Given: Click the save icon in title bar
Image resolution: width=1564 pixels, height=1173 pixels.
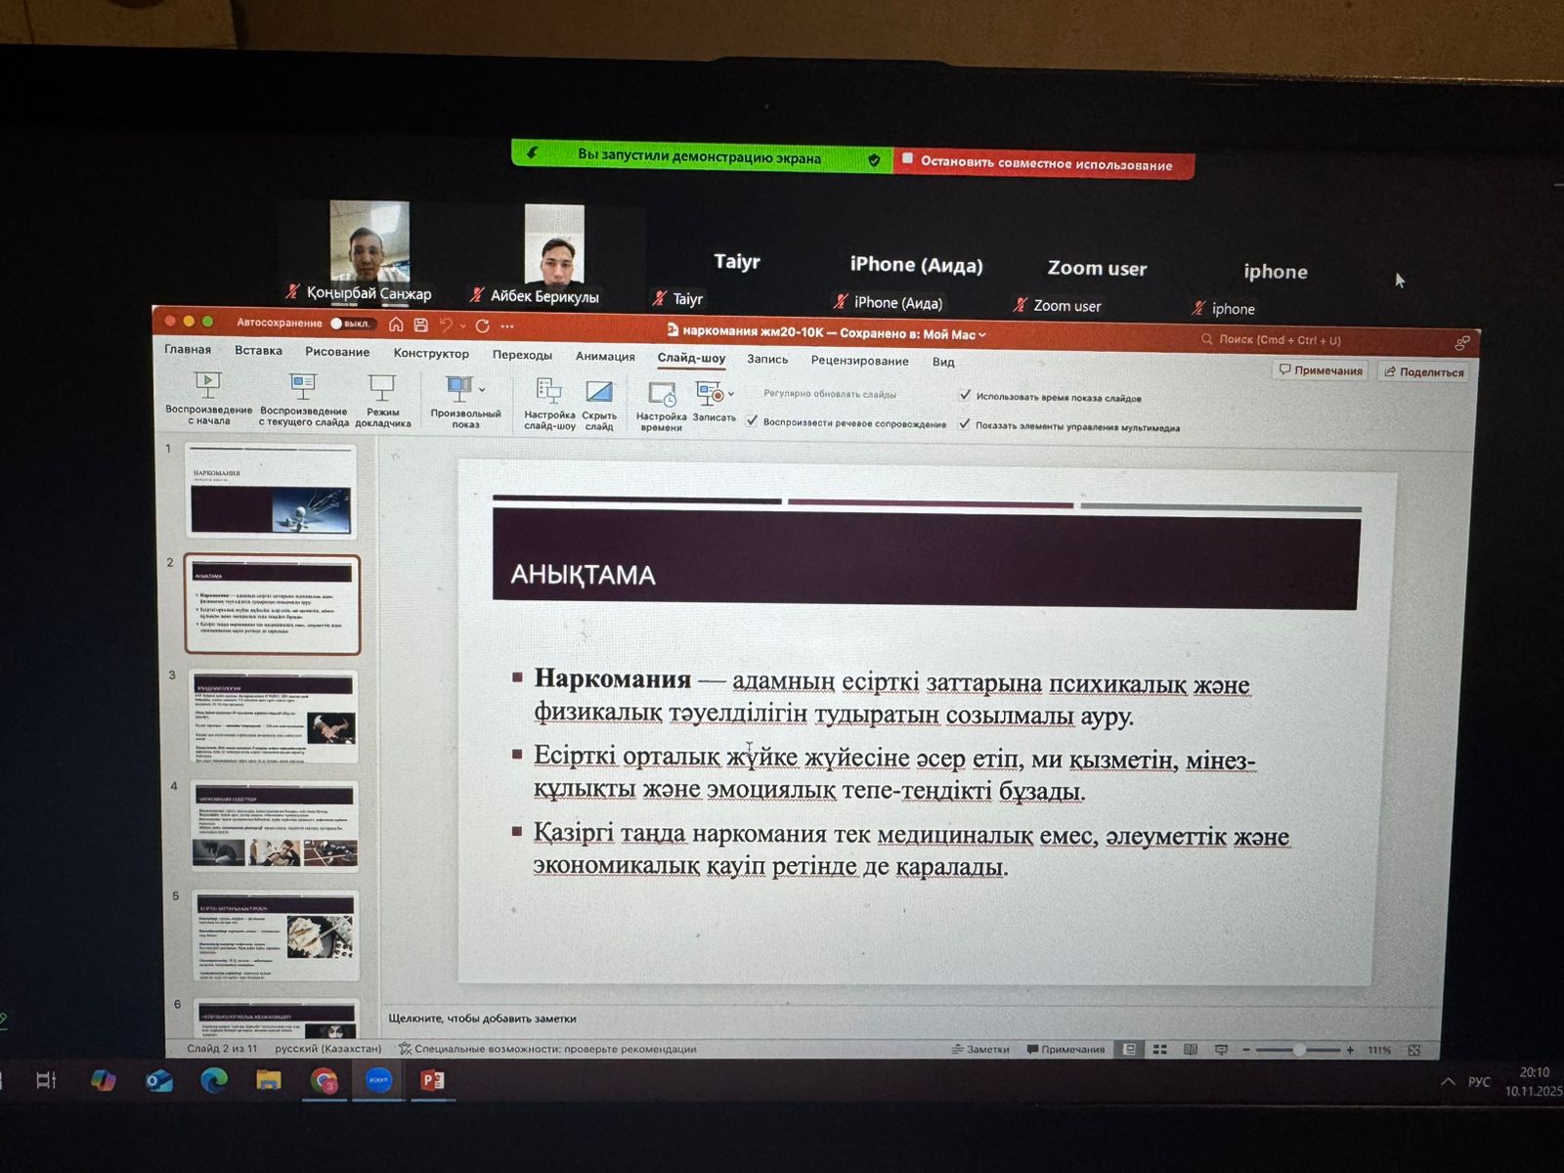Looking at the screenshot, I should point(421,325).
